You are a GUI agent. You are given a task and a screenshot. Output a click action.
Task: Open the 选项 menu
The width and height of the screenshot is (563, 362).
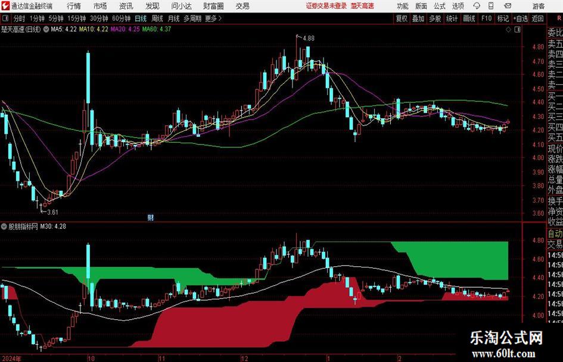(458, 6)
